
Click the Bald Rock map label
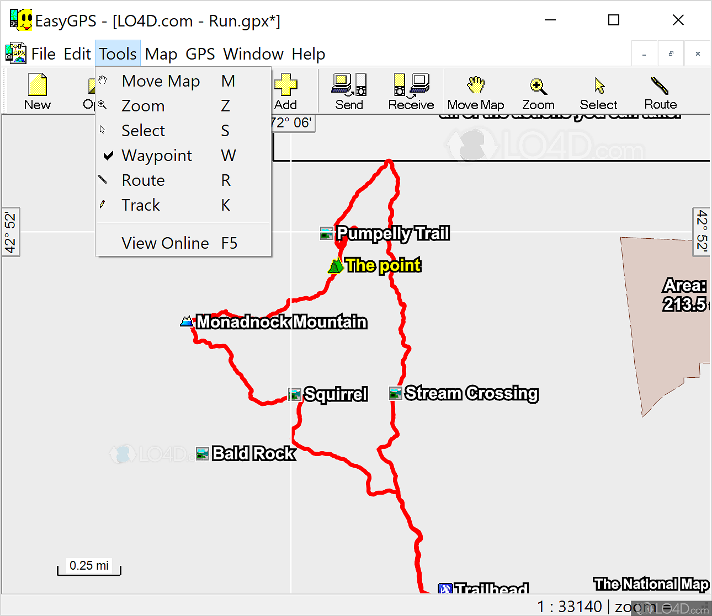click(x=254, y=453)
